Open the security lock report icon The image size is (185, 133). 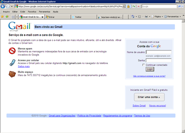coord(128,6)
